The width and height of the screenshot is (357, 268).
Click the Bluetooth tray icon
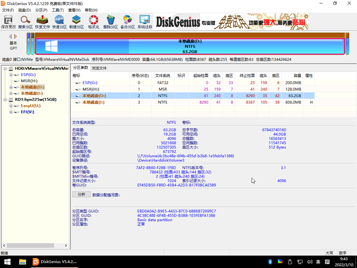click(270, 262)
